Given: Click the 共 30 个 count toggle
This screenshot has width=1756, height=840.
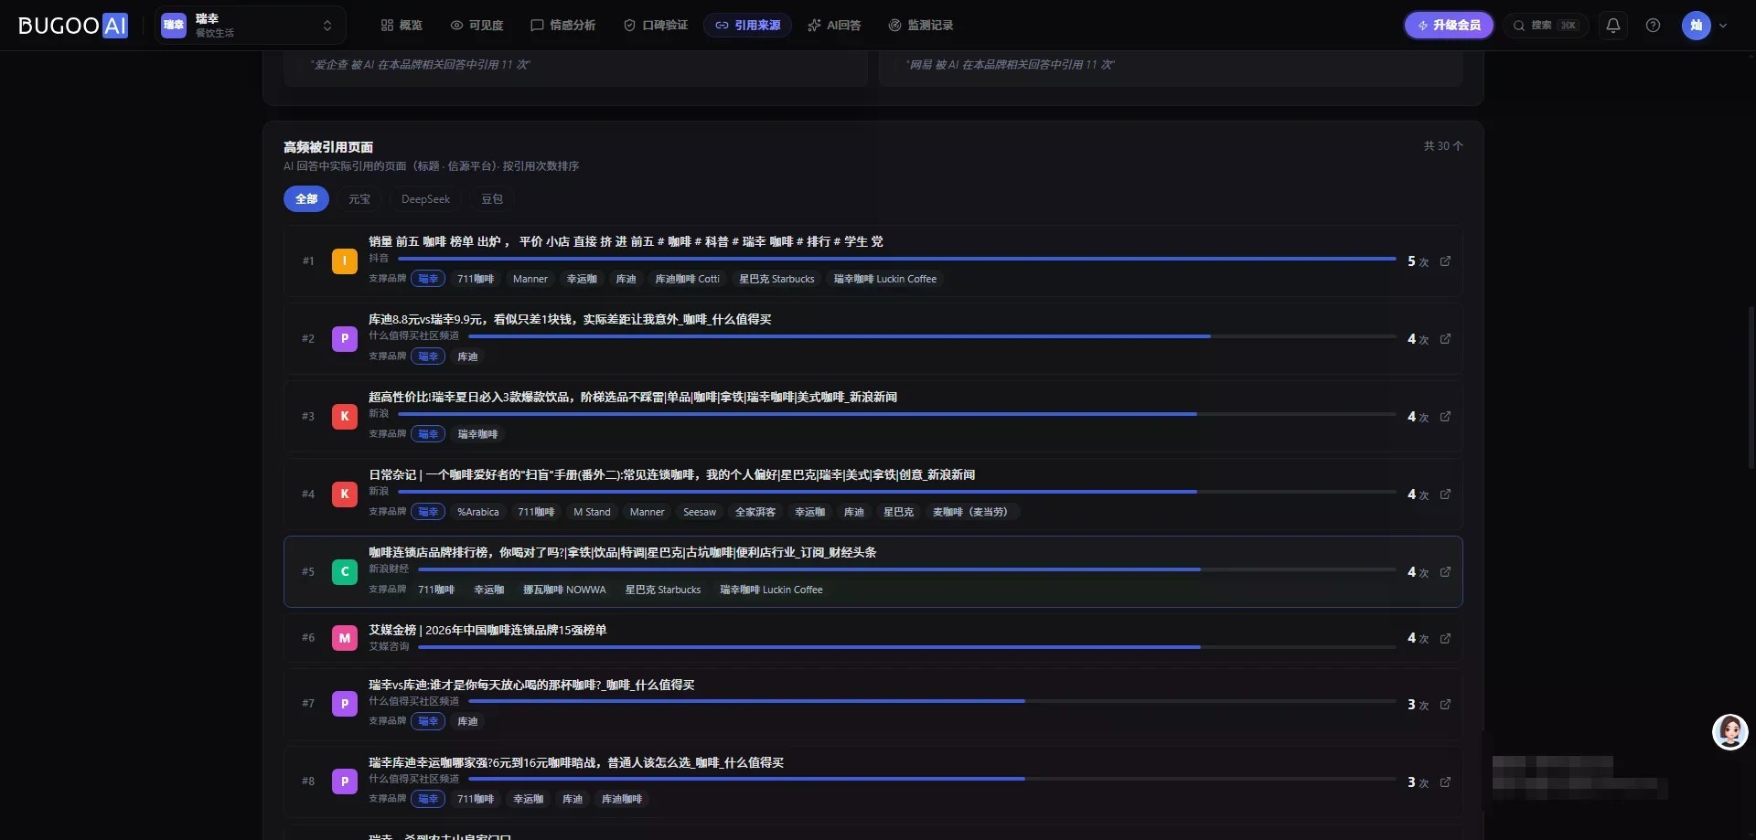Looking at the screenshot, I should click(1443, 146).
